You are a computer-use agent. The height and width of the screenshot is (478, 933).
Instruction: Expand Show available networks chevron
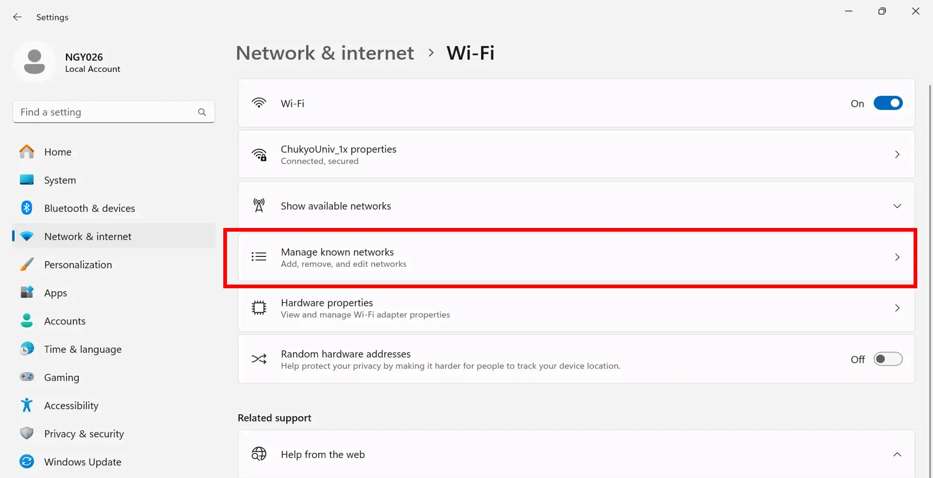(897, 206)
